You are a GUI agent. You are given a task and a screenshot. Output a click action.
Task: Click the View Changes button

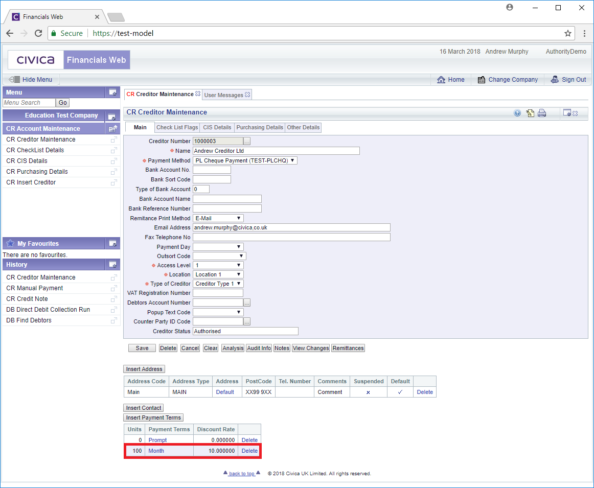(311, 348)
